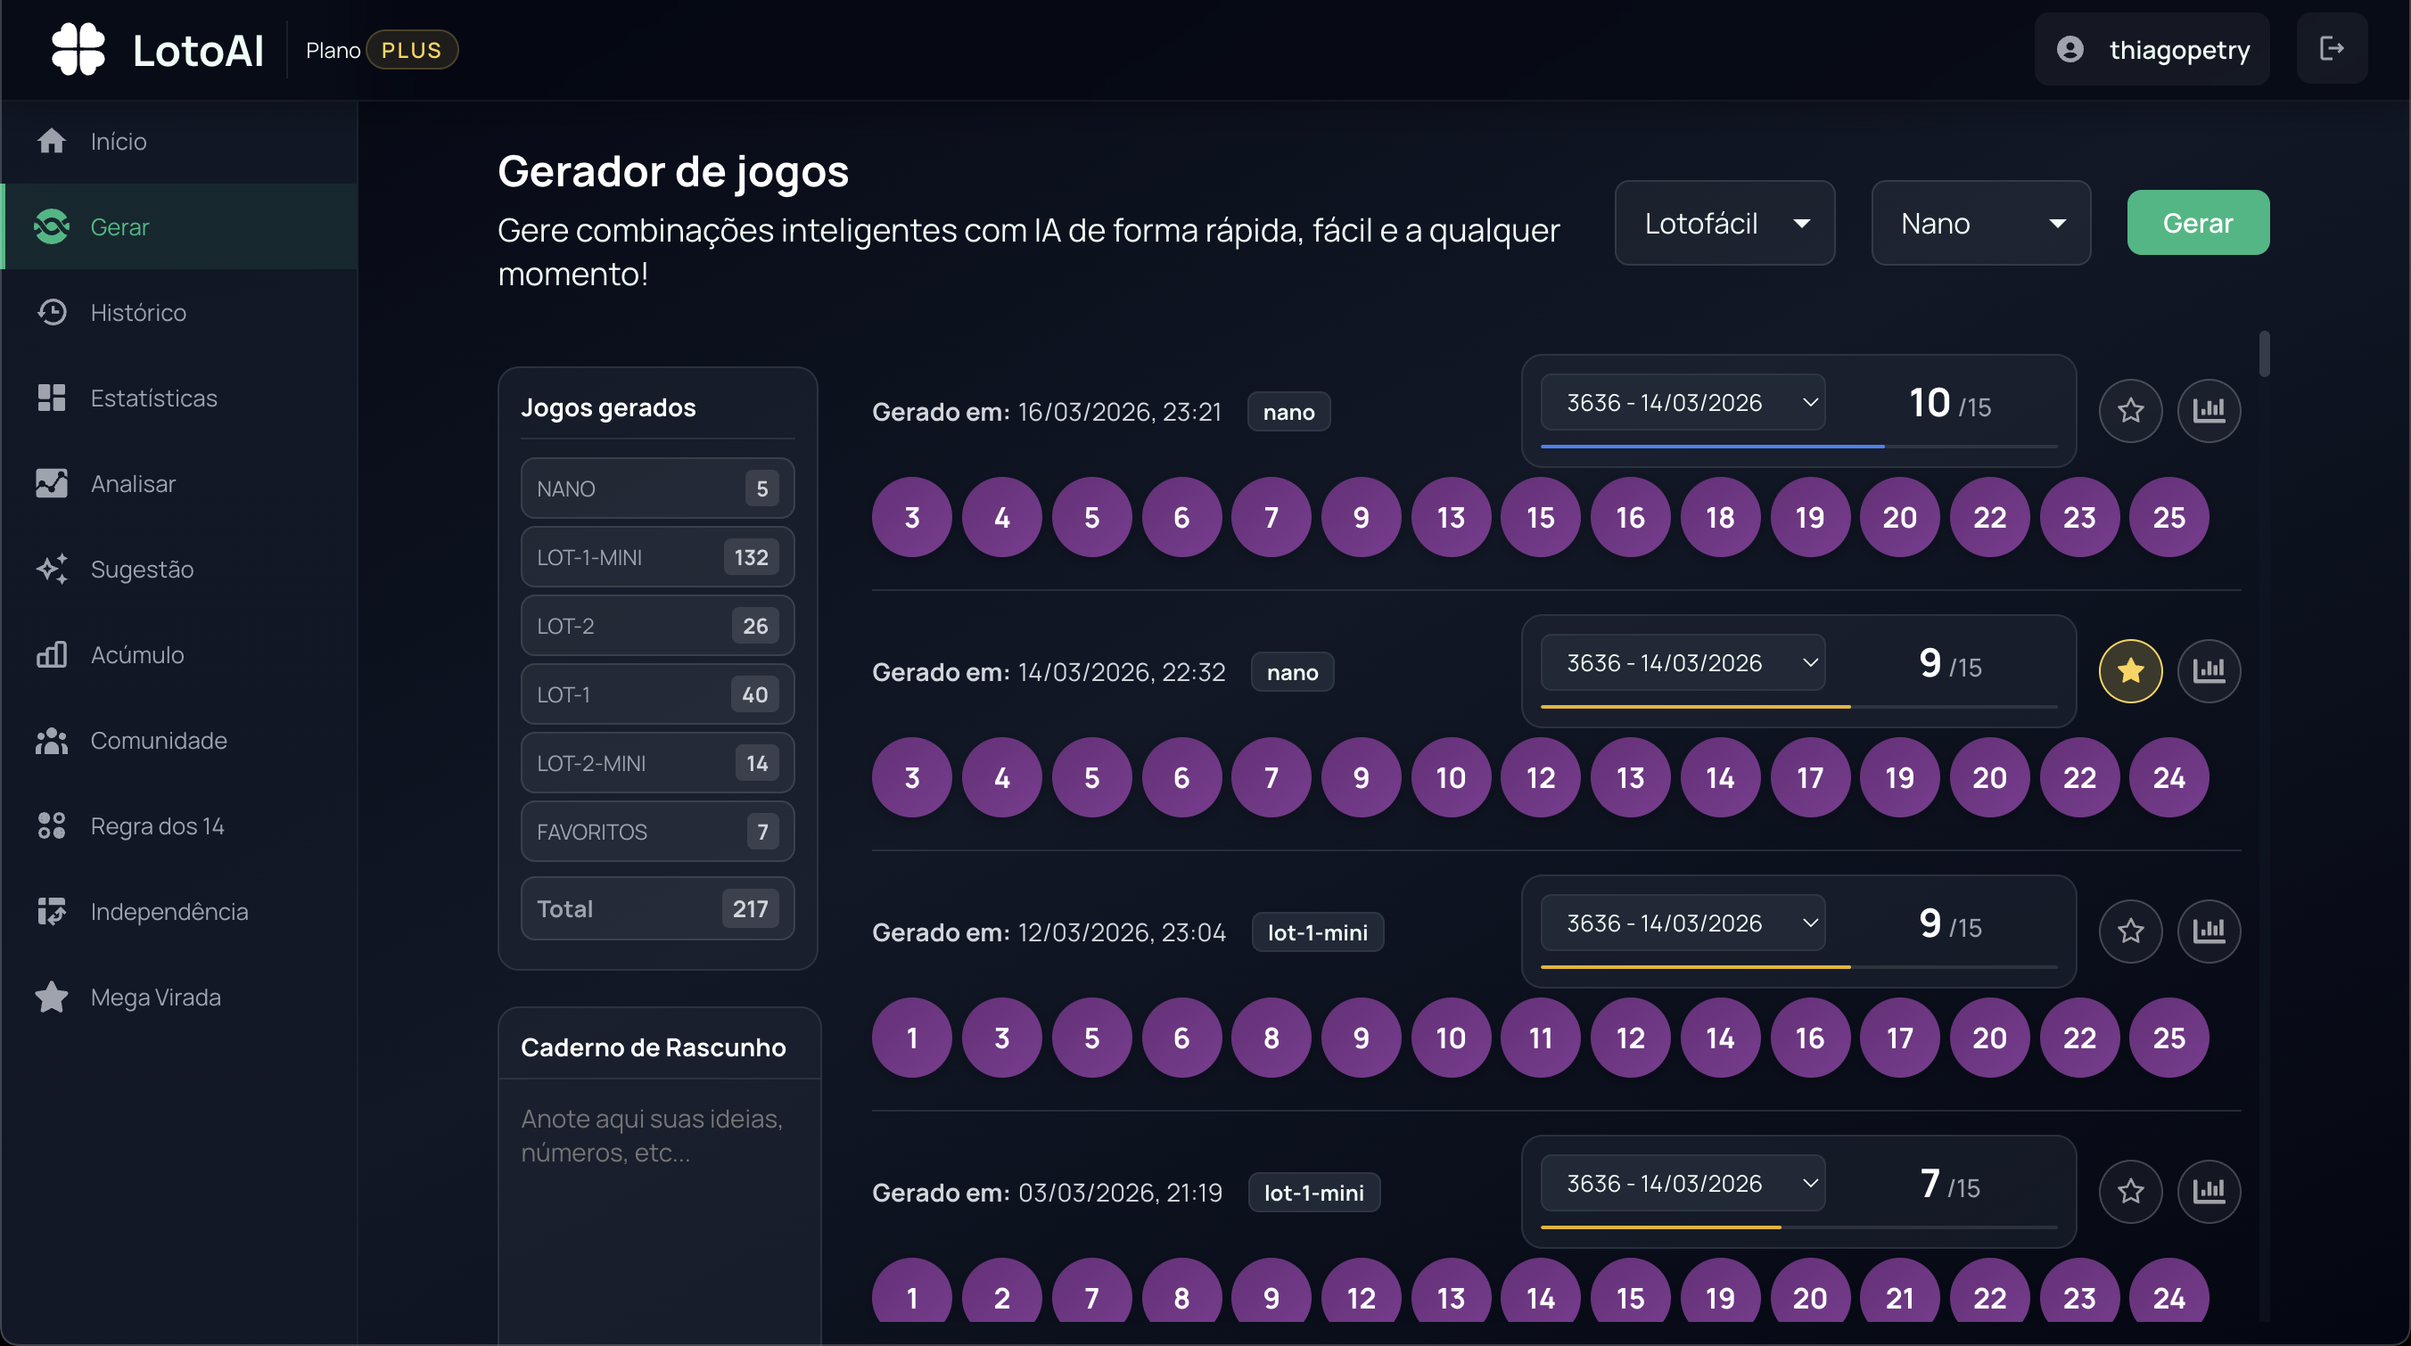Image resolution: width=2411 pixels, height=1346 pixels.
Task: Open stats chart for 16/03/2026 game
Action: click(2209, 410)
